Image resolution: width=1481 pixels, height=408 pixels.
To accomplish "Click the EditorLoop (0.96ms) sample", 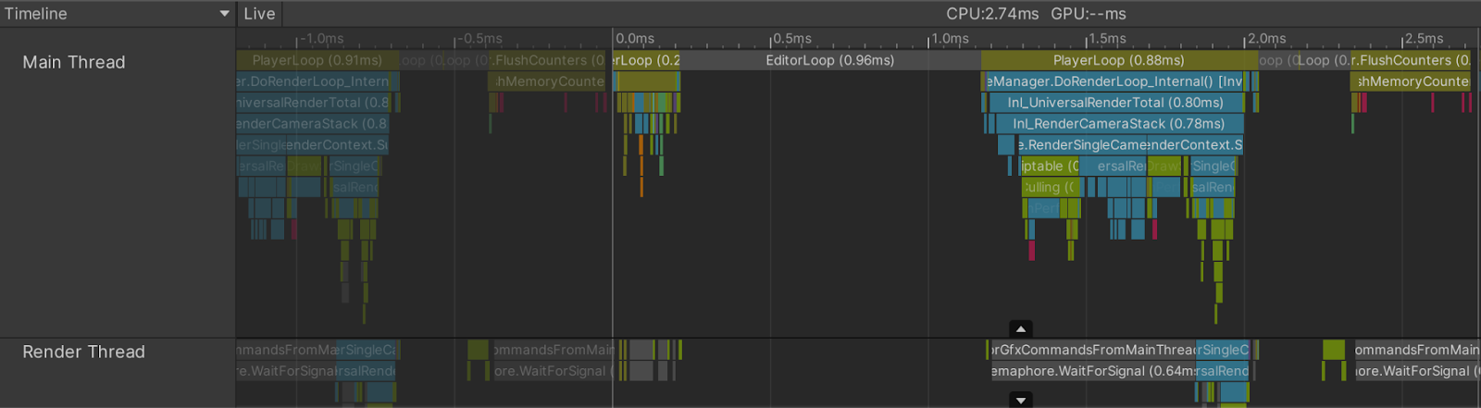I will (829, 60).
